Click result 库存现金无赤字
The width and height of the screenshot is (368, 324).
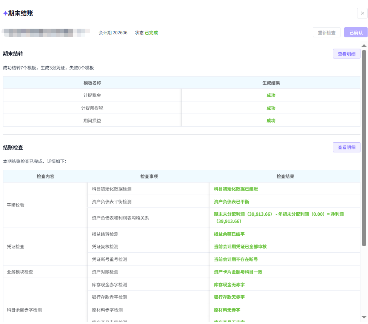(x=229, y=285)
